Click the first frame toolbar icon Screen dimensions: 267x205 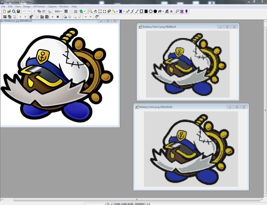(x=5, y=17)
